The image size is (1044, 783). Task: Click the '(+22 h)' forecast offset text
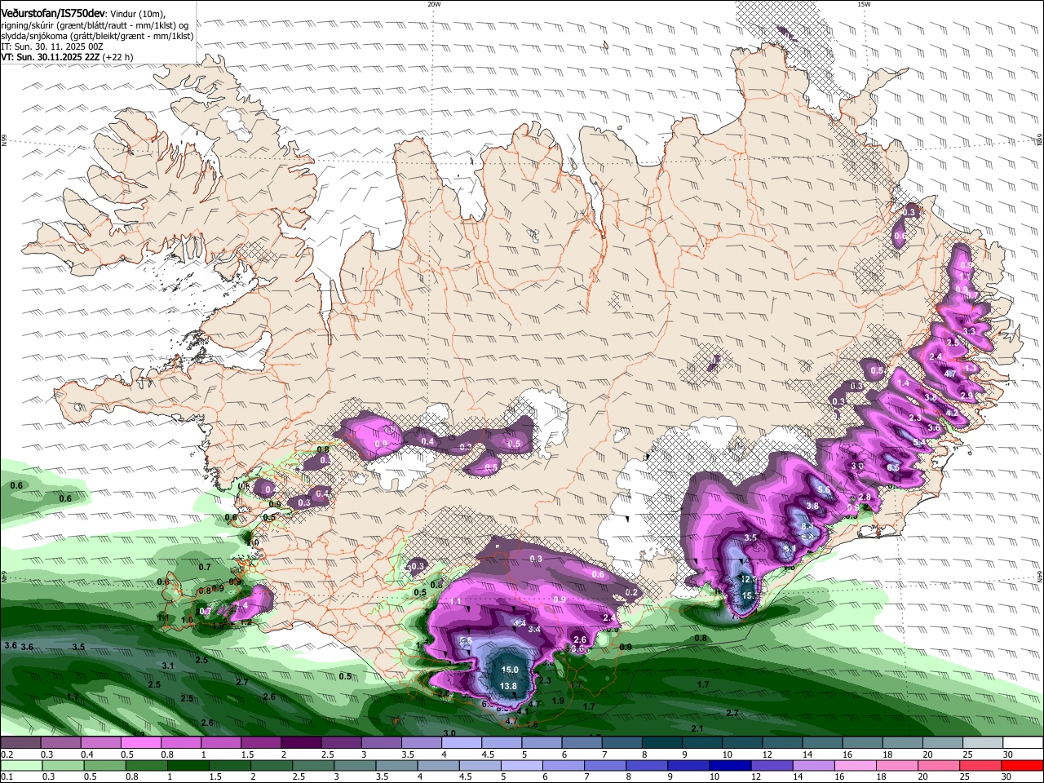(x=118, y=57)
